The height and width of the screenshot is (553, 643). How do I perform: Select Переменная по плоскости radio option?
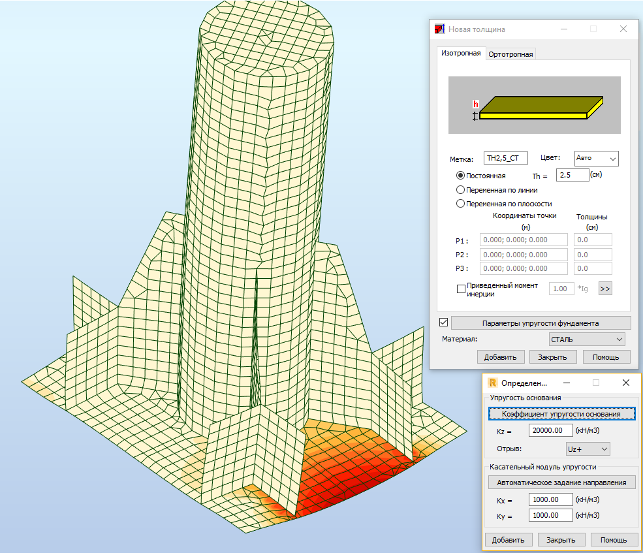(461, 204)
